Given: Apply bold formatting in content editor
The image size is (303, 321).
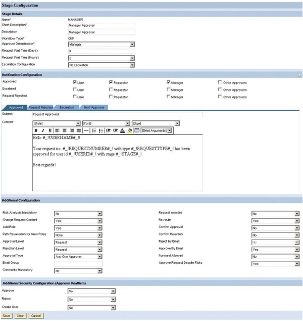Looking at the screenshot, I should (36, 130).
